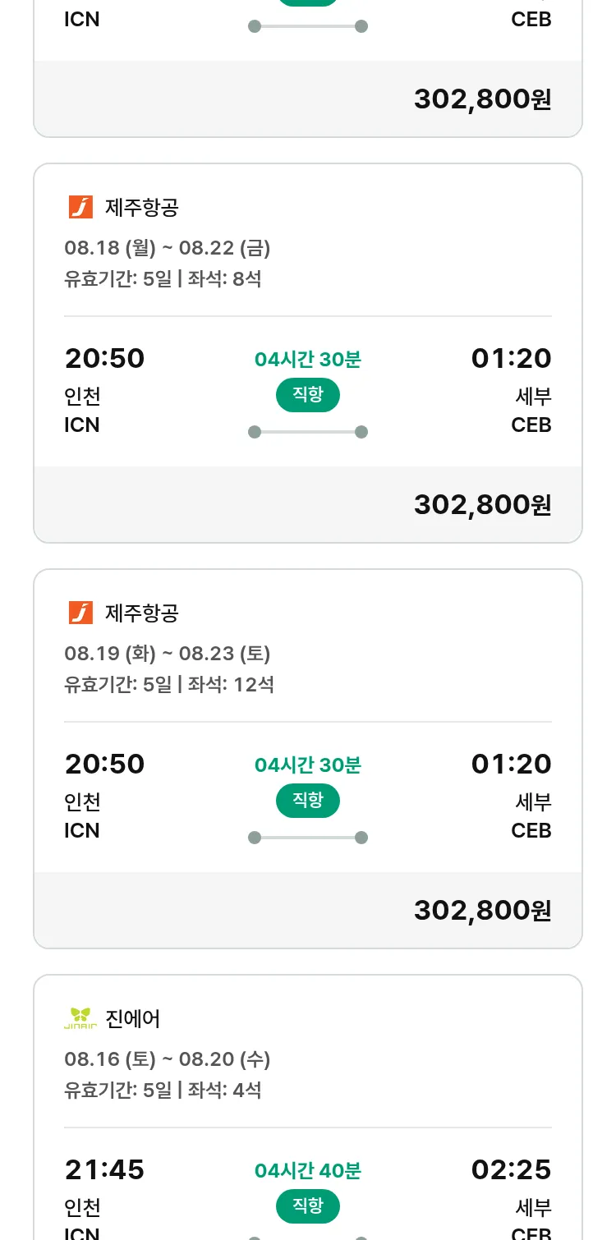Click the 21:45 departure time
Screen dimensions: 616x1240
coord(104,1169)
